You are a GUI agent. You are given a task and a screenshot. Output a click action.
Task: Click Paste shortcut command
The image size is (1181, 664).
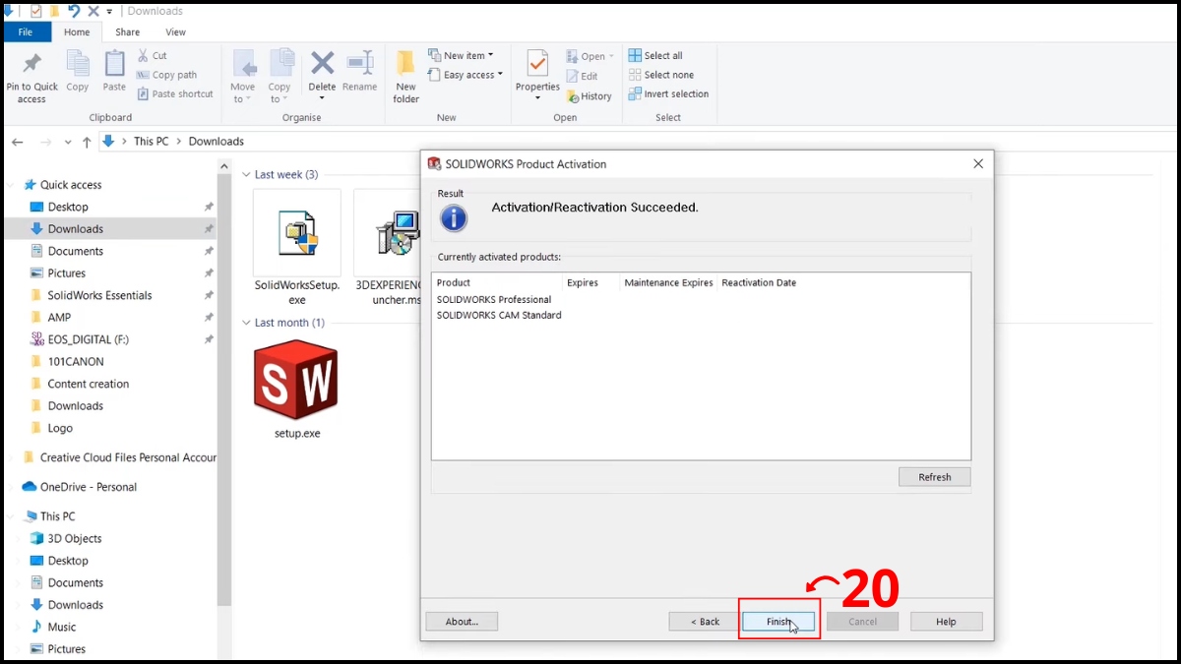(x=175, y=93)
